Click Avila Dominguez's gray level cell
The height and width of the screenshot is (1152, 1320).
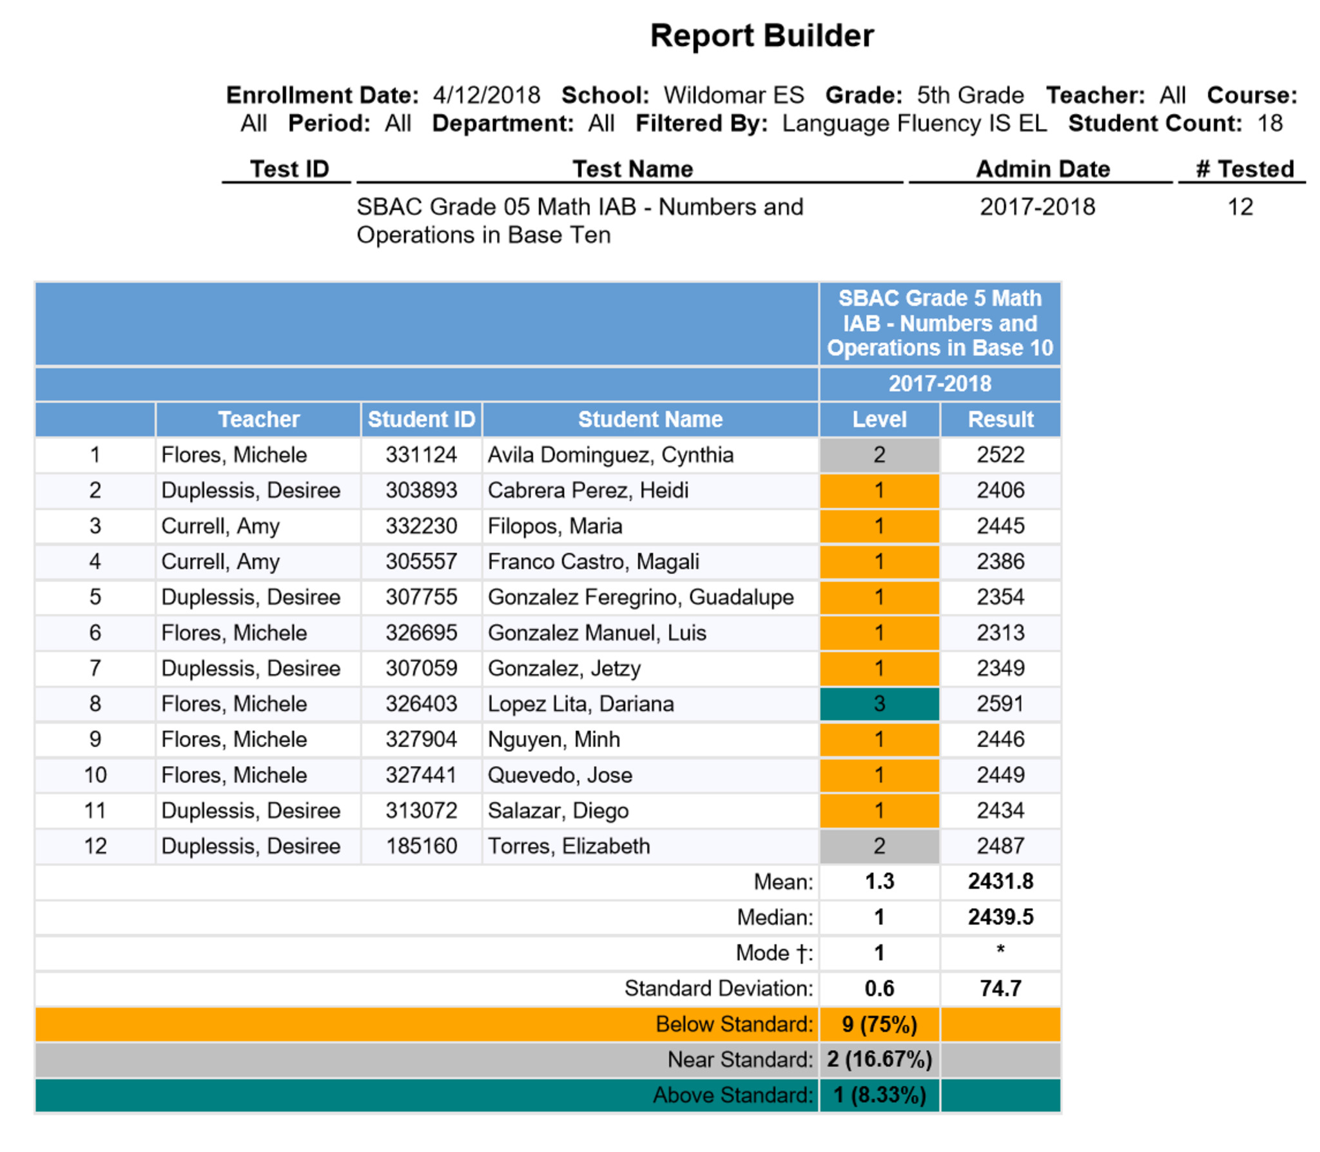tap(878, 454)
